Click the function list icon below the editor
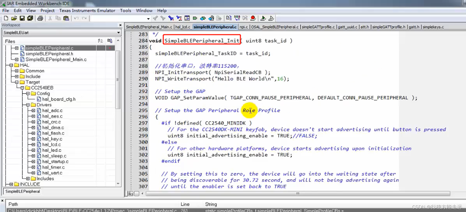 point(131,194)
